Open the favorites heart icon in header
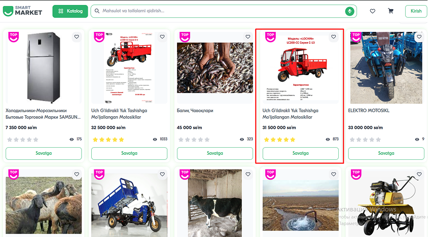Viewport: 428px width, 237px height. (x=373, y=11)
